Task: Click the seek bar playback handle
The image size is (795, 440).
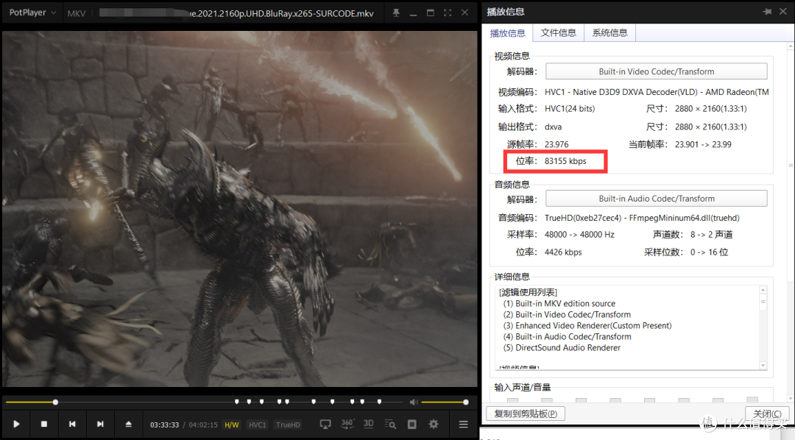Action: pos(55,402)
